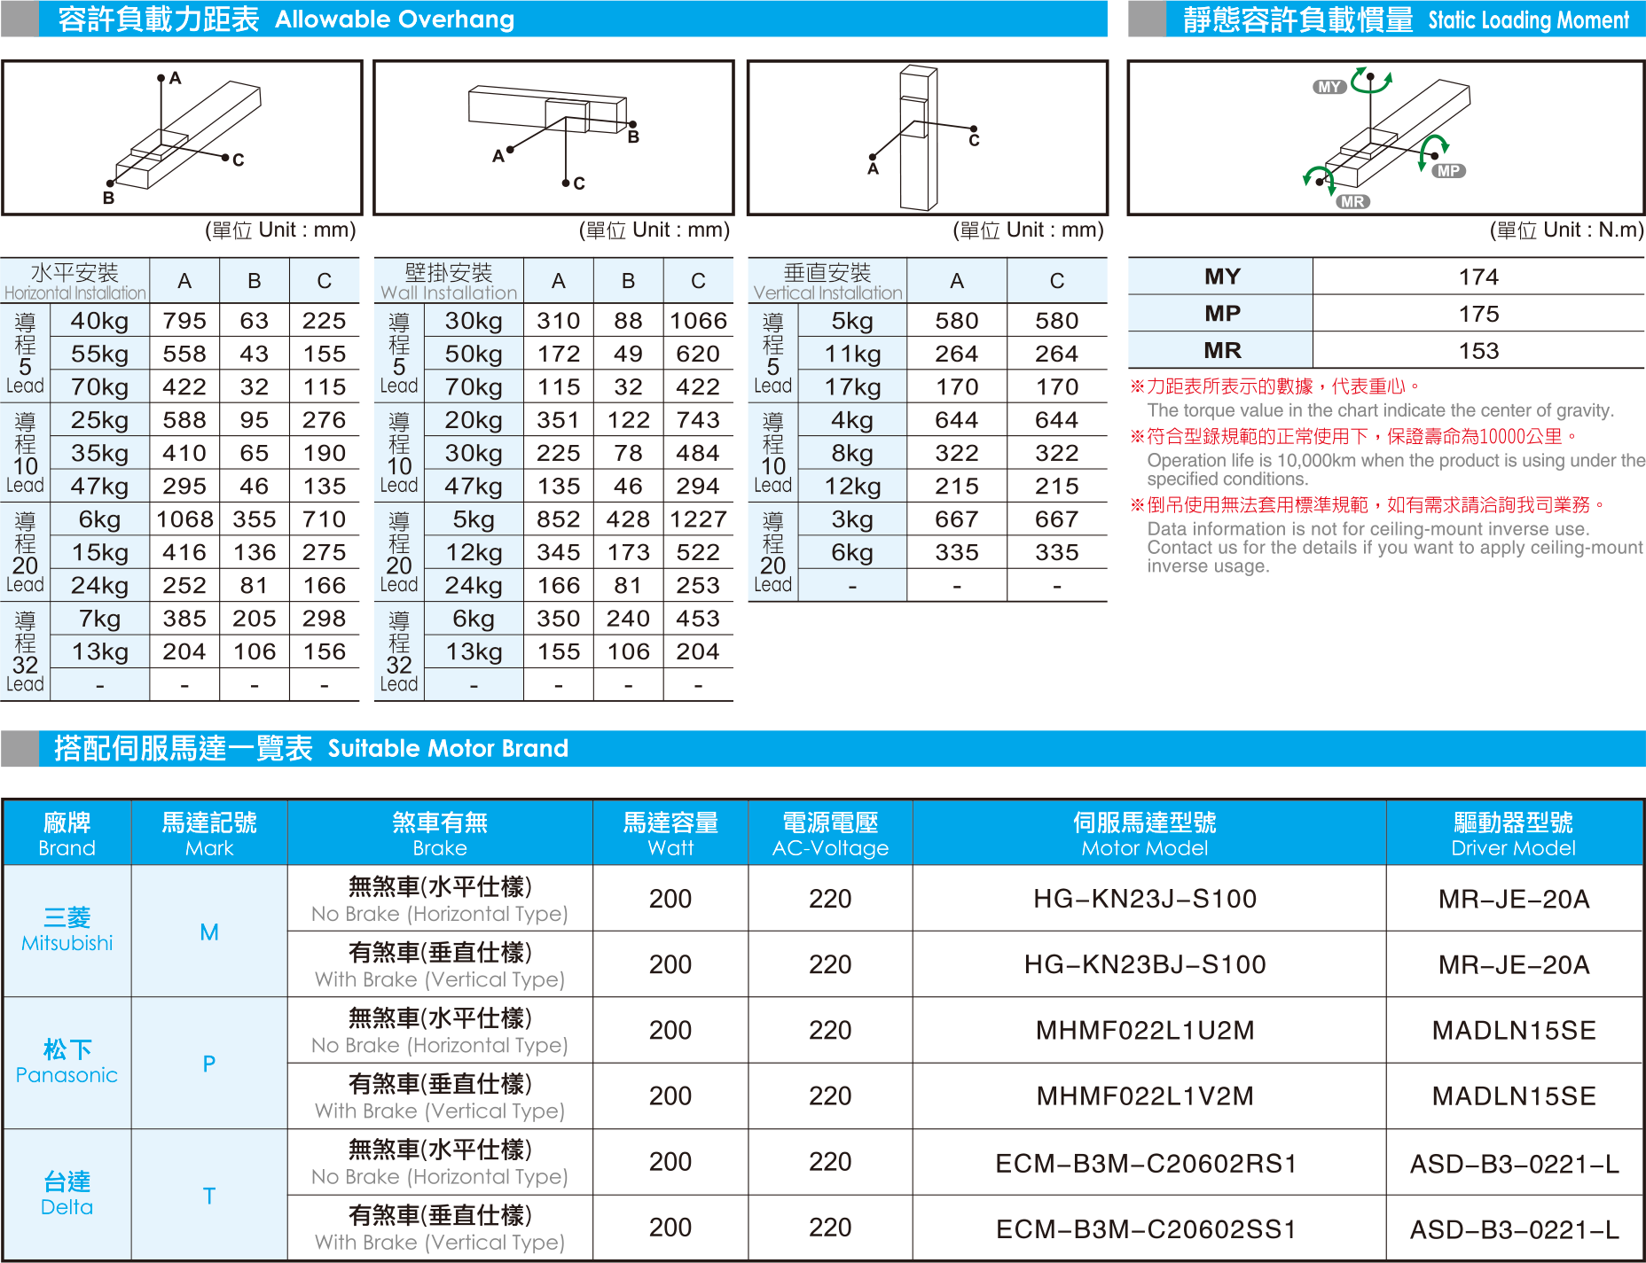
Task: Click point A marker in horizontal diagram
Action: (x=161, y=78)
